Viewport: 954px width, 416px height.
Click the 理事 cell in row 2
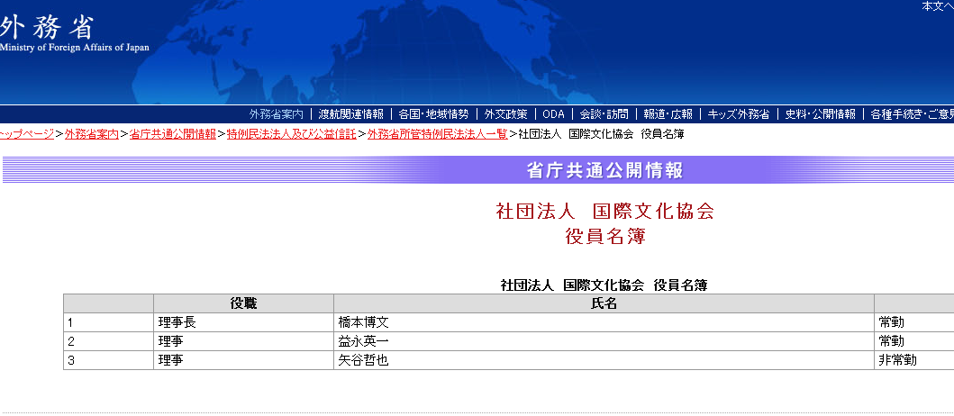[x=243, y=341]
